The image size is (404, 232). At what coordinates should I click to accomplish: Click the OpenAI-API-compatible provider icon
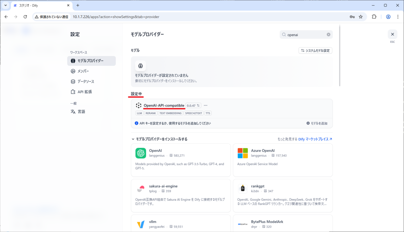coord(138,105)
